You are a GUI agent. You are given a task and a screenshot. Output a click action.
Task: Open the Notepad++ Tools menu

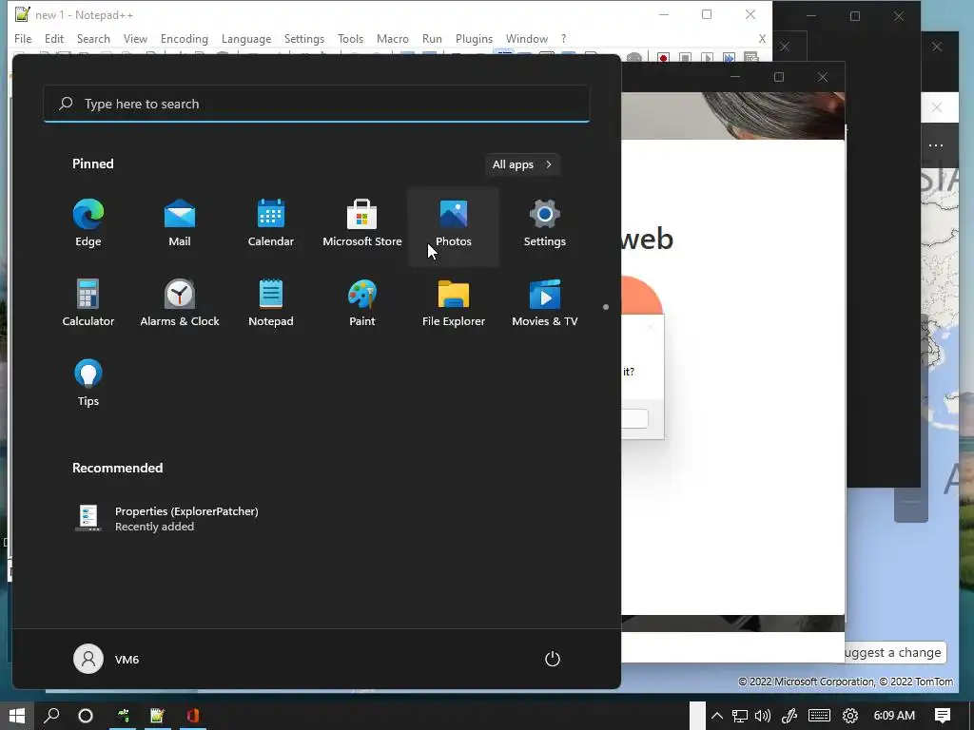click(350, 38)
